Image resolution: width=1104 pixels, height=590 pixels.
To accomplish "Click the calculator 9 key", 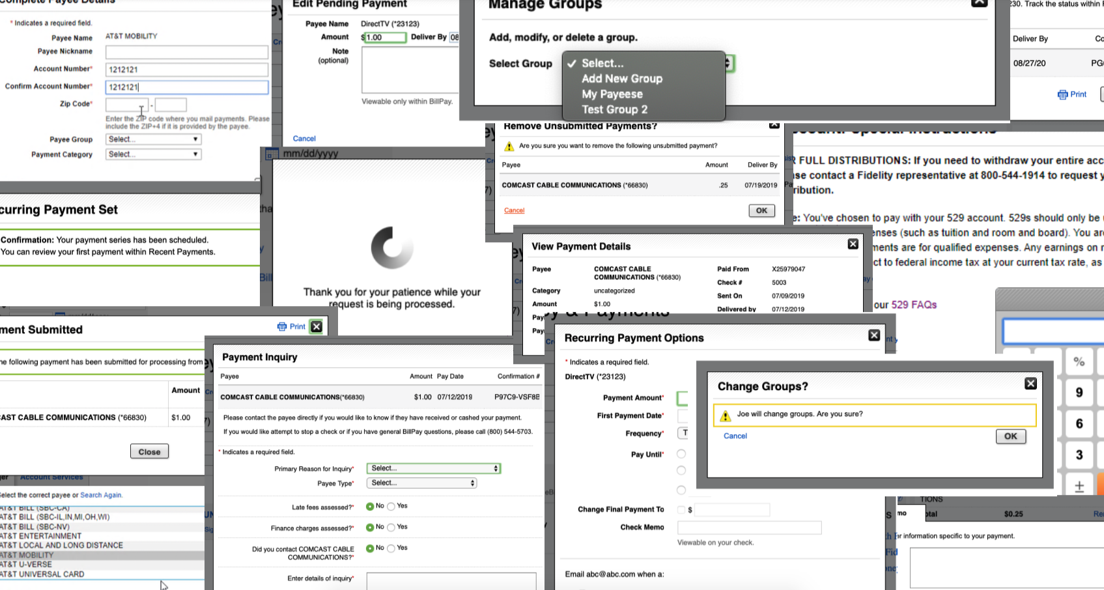I will (1079, 393).
